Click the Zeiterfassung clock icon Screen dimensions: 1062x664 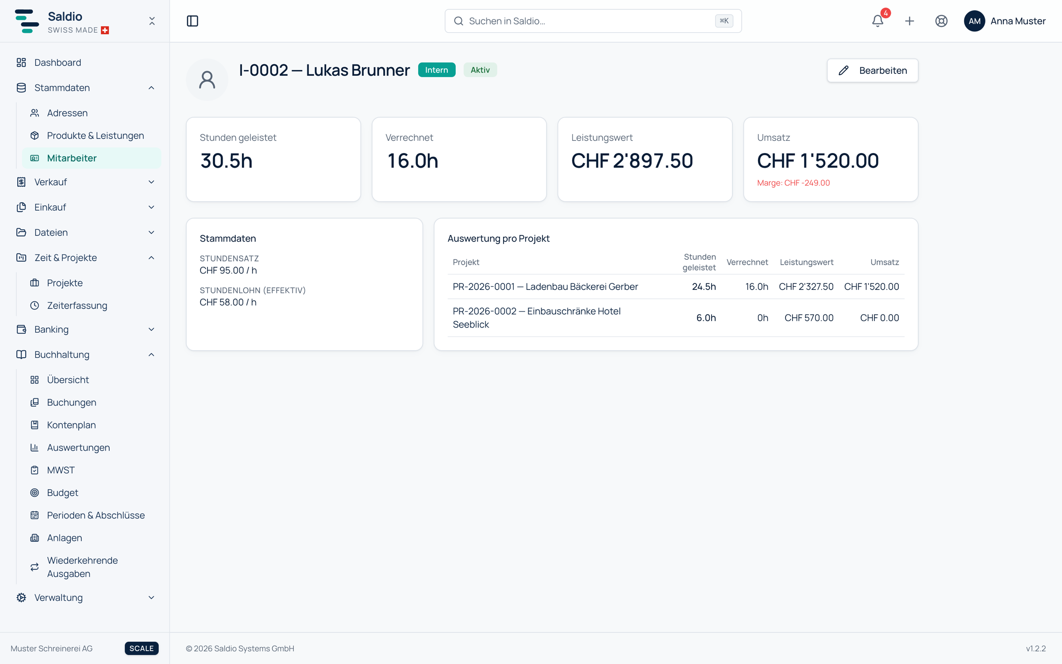(35, 305)
